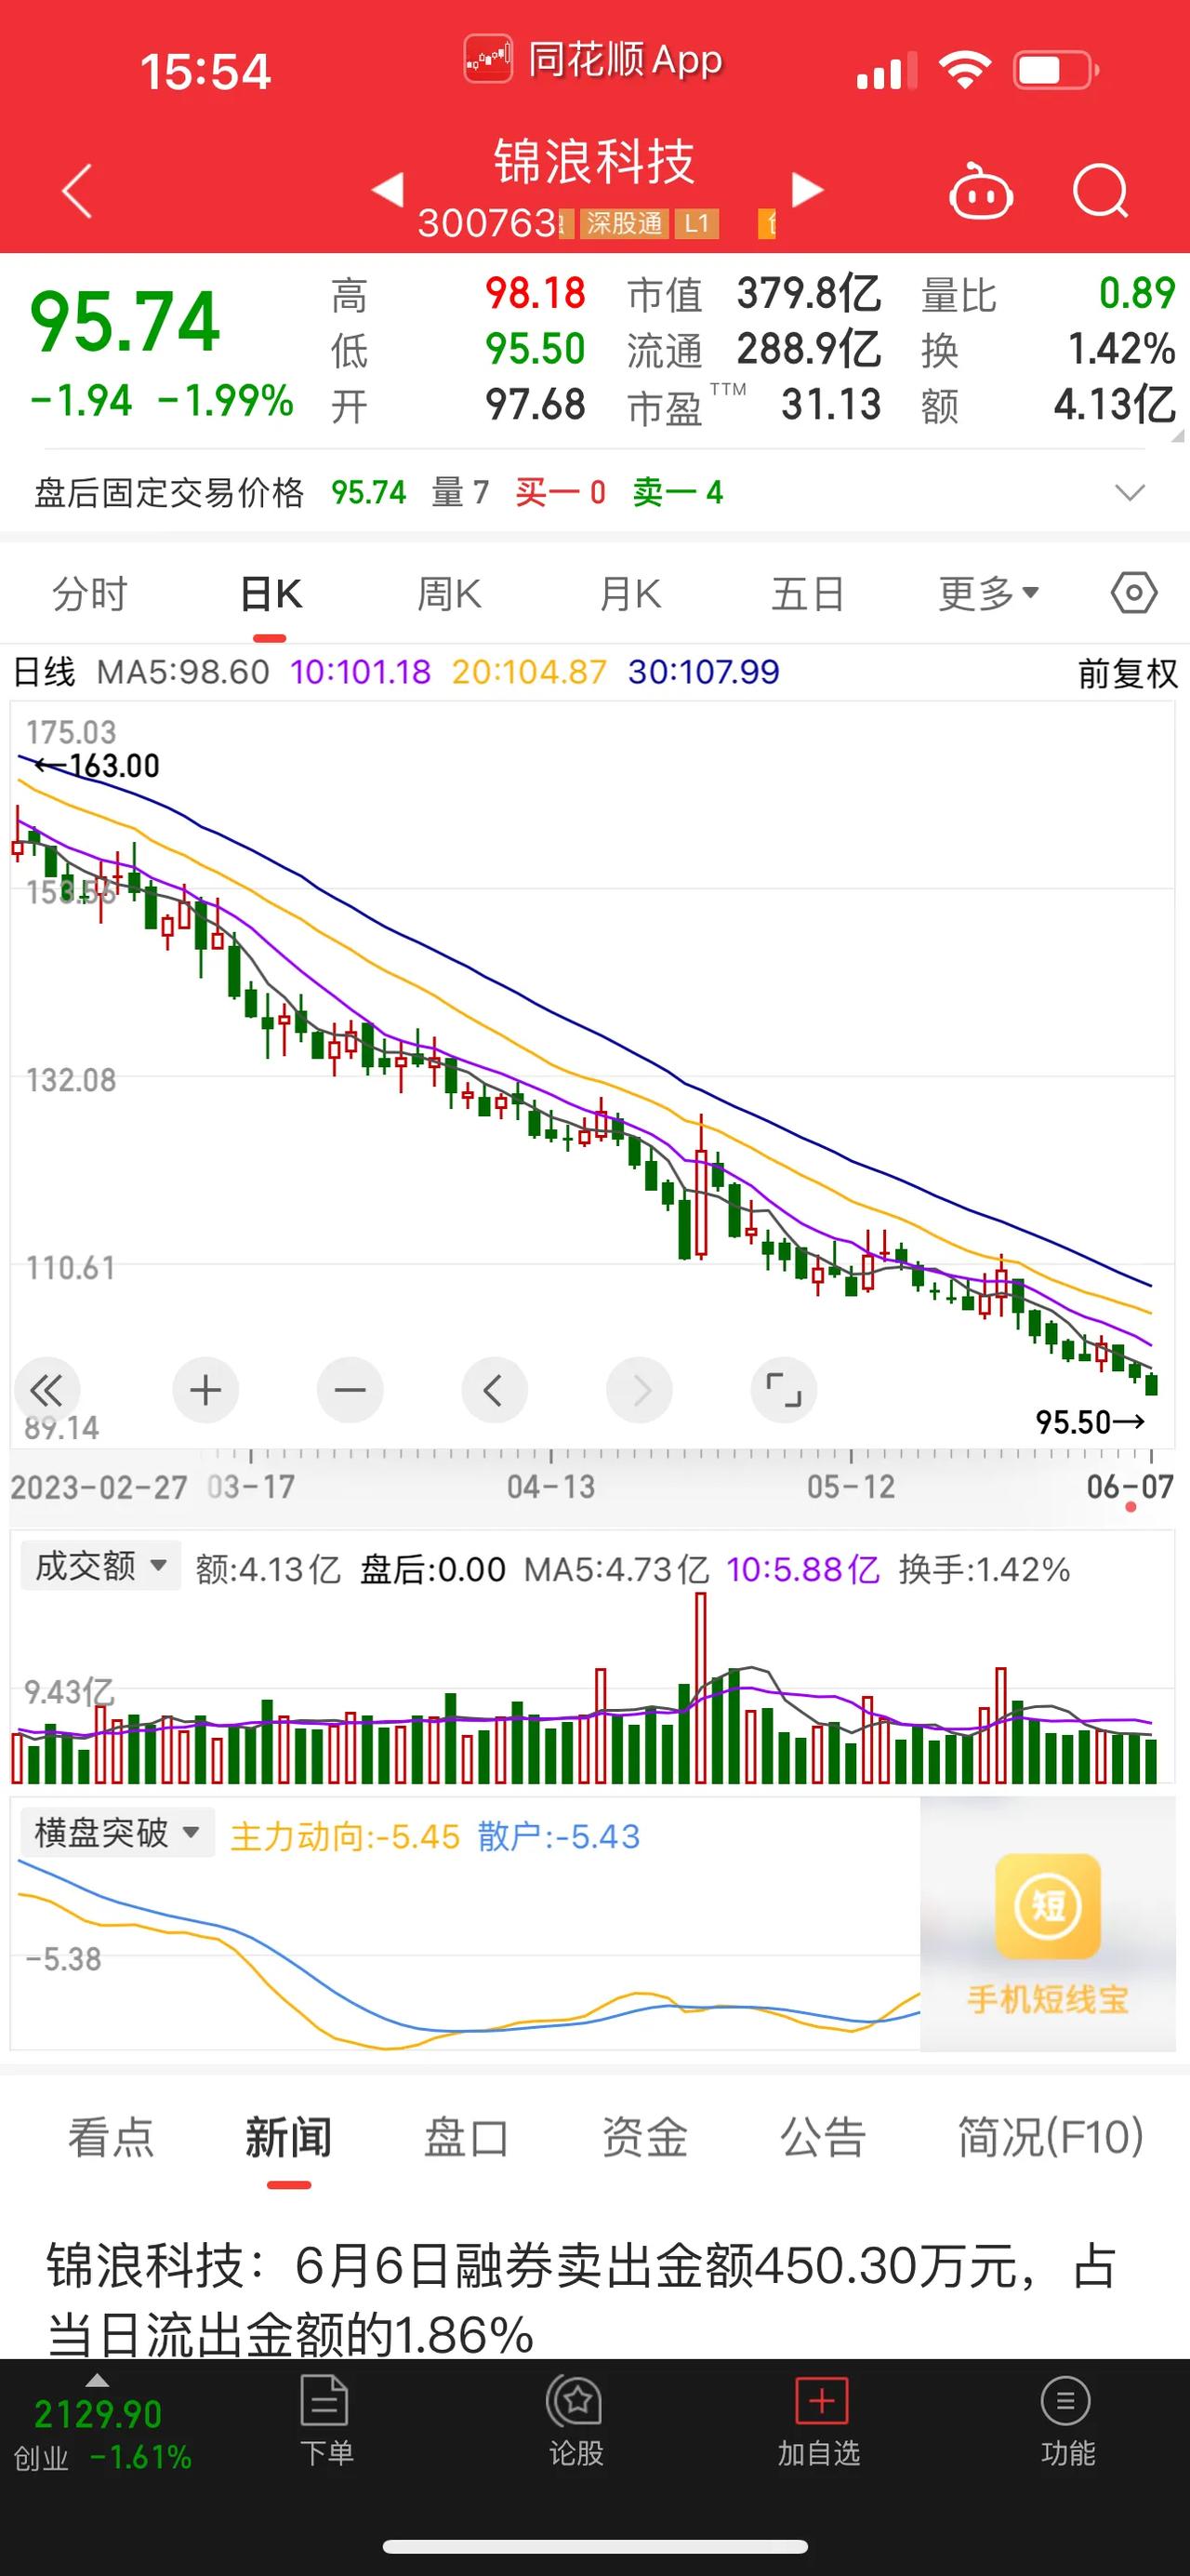Switch to 资金 tab

(x=644, y=2138)
